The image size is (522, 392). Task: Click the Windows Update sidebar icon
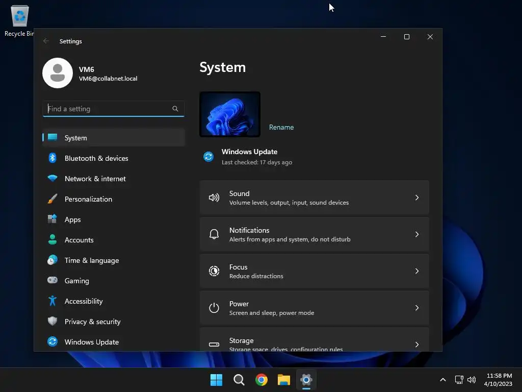tap(53, 341)
